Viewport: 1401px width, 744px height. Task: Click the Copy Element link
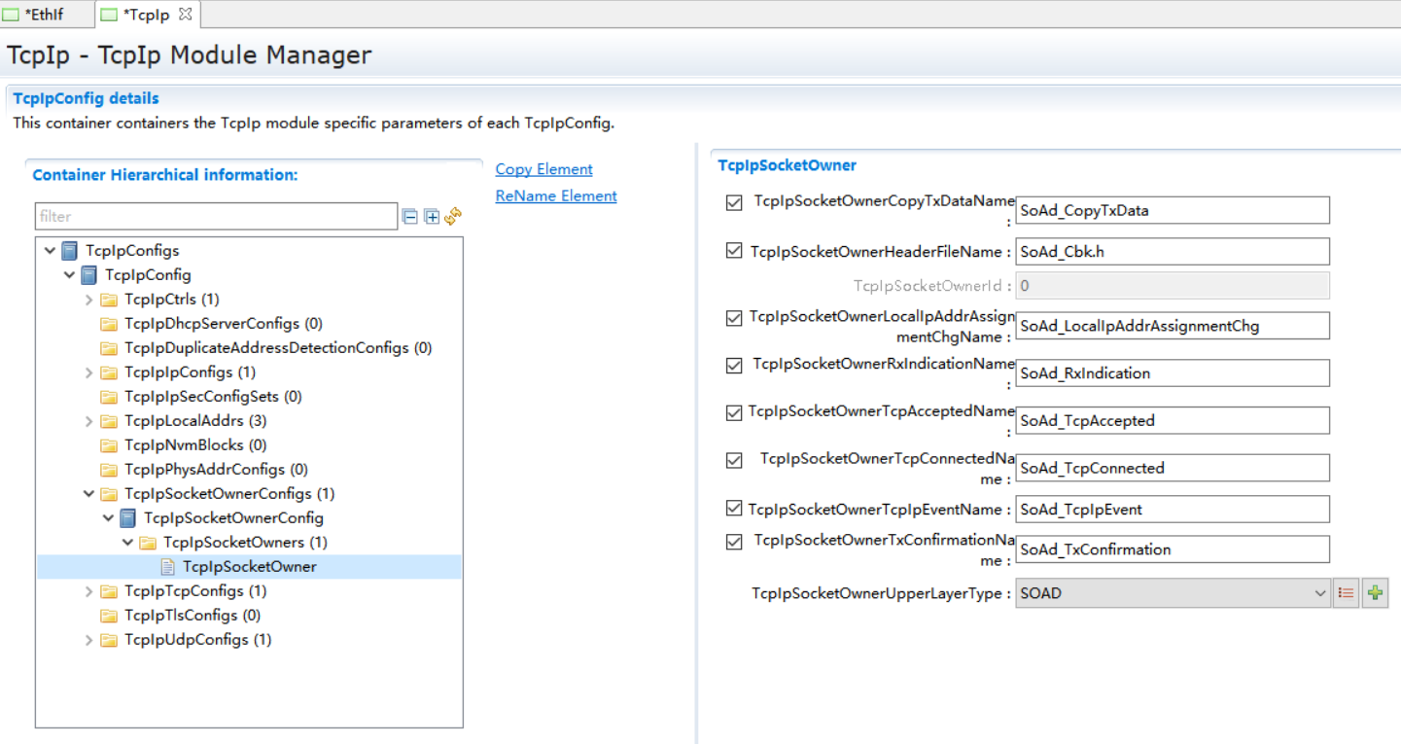[543, 169]
